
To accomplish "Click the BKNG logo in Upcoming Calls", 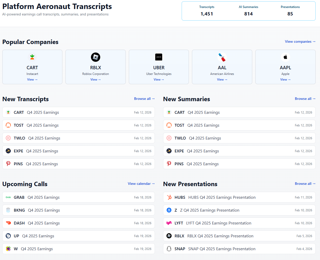I will pos(8,210).
